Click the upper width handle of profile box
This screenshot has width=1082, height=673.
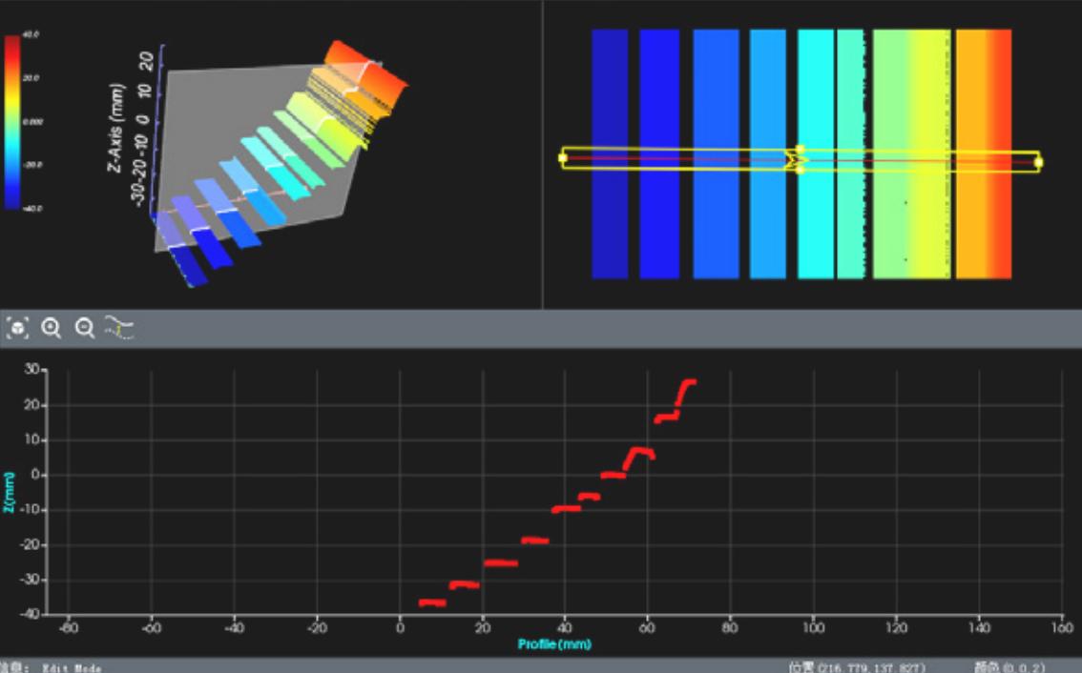click(x=800, y=149)
